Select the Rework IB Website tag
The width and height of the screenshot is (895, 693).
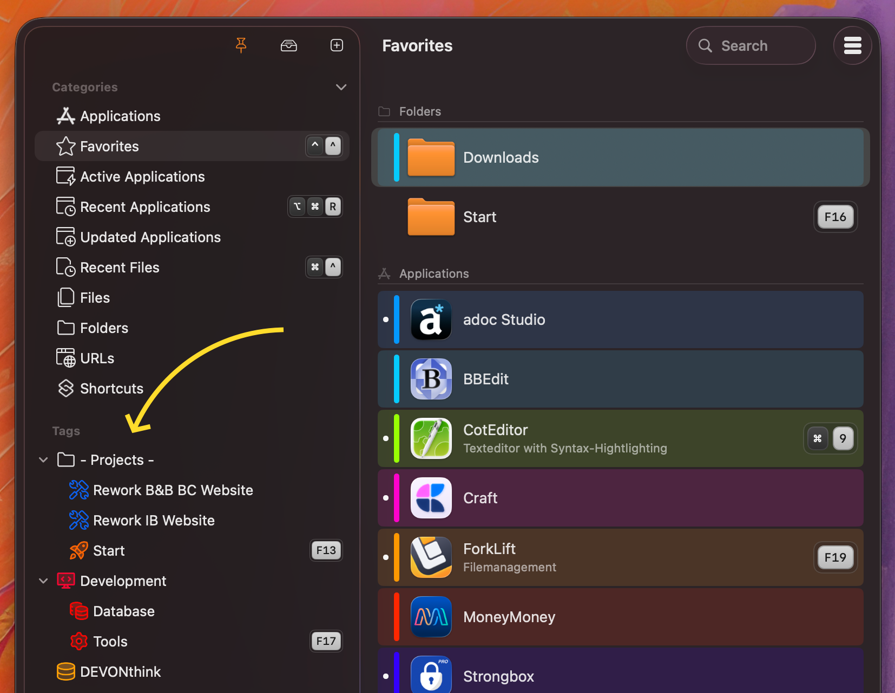(154, 521)
